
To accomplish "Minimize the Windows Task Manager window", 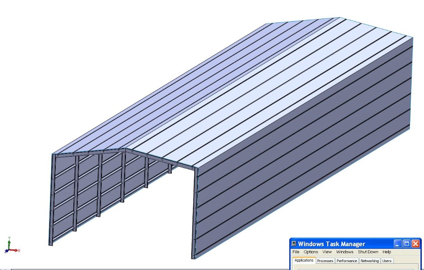I will tap(397, 244).
